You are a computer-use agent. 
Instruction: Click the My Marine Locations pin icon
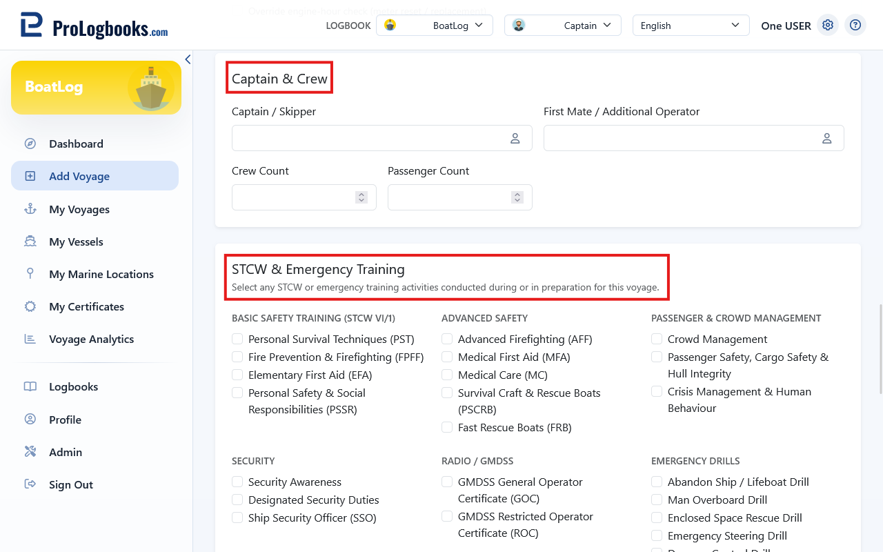pyautogui.click(x=30, y=274)
